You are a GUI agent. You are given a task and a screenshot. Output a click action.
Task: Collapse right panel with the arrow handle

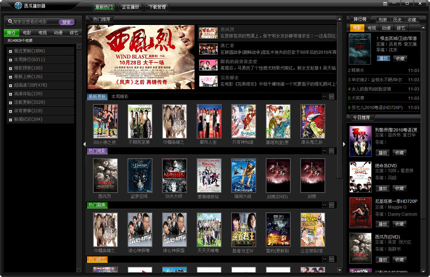tap(344, 144)
